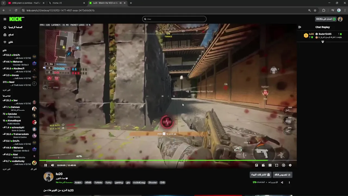Collapse recommended list with show less

tap(34, 169)
